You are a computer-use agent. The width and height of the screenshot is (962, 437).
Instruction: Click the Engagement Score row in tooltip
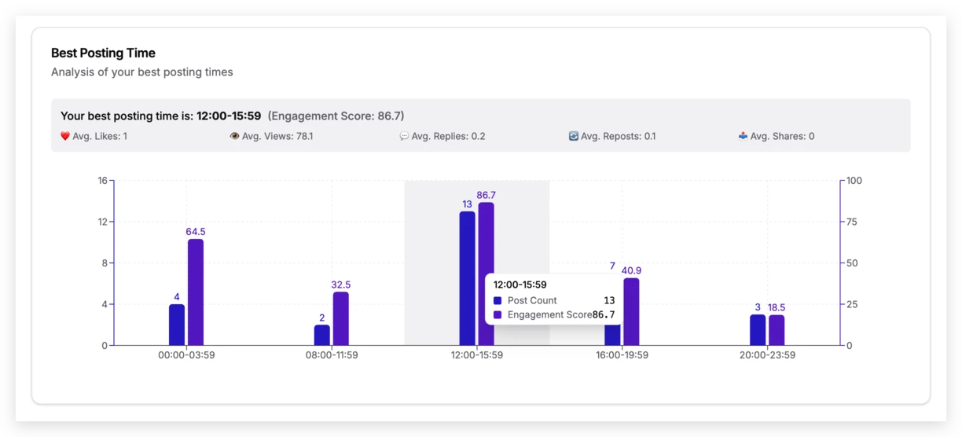554,314
